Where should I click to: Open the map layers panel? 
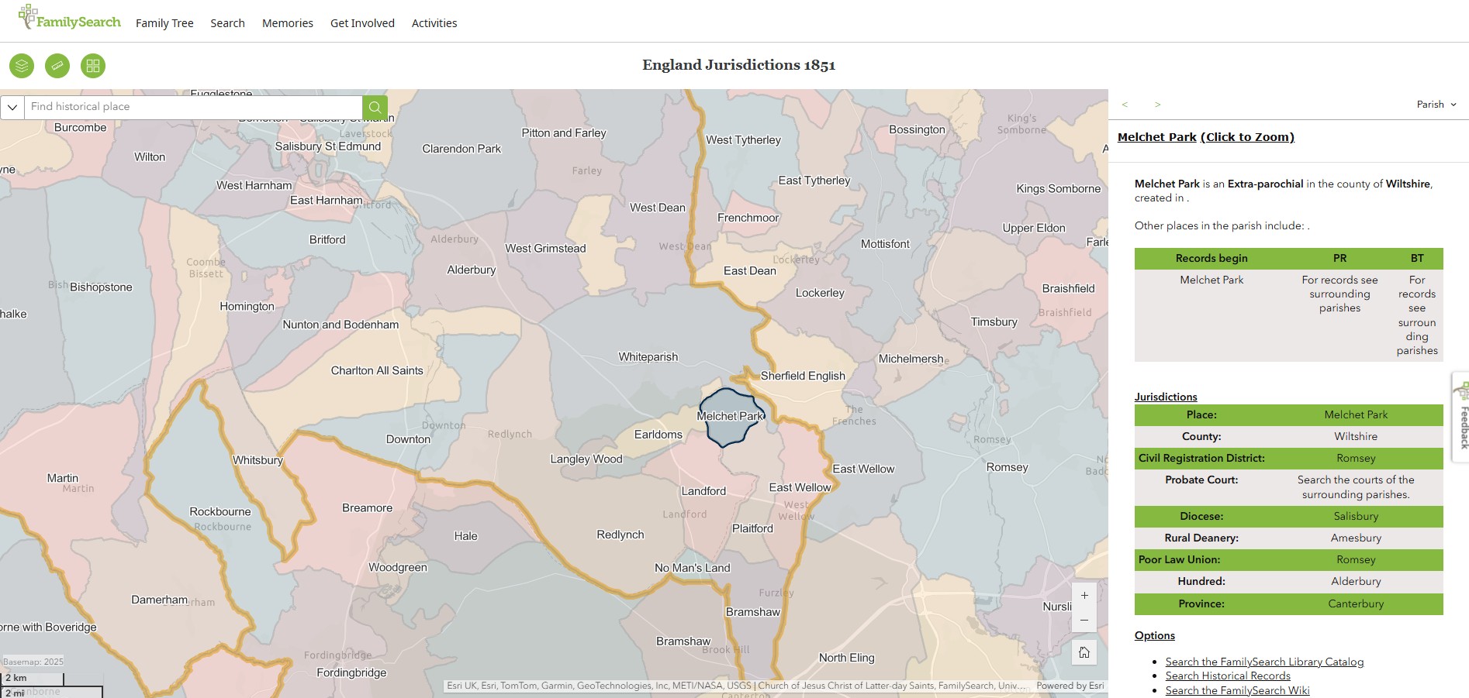point(21,66)
